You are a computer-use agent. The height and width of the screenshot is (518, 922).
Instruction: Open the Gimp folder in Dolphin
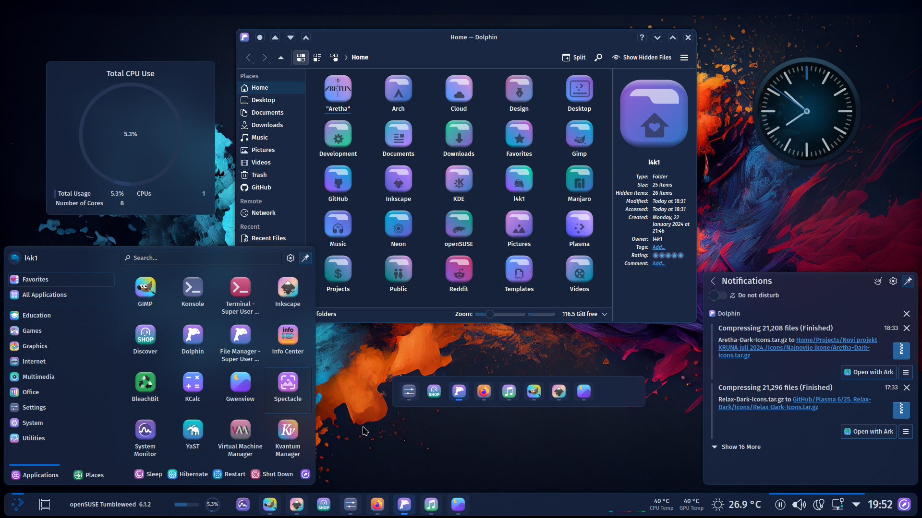[579, 139]
